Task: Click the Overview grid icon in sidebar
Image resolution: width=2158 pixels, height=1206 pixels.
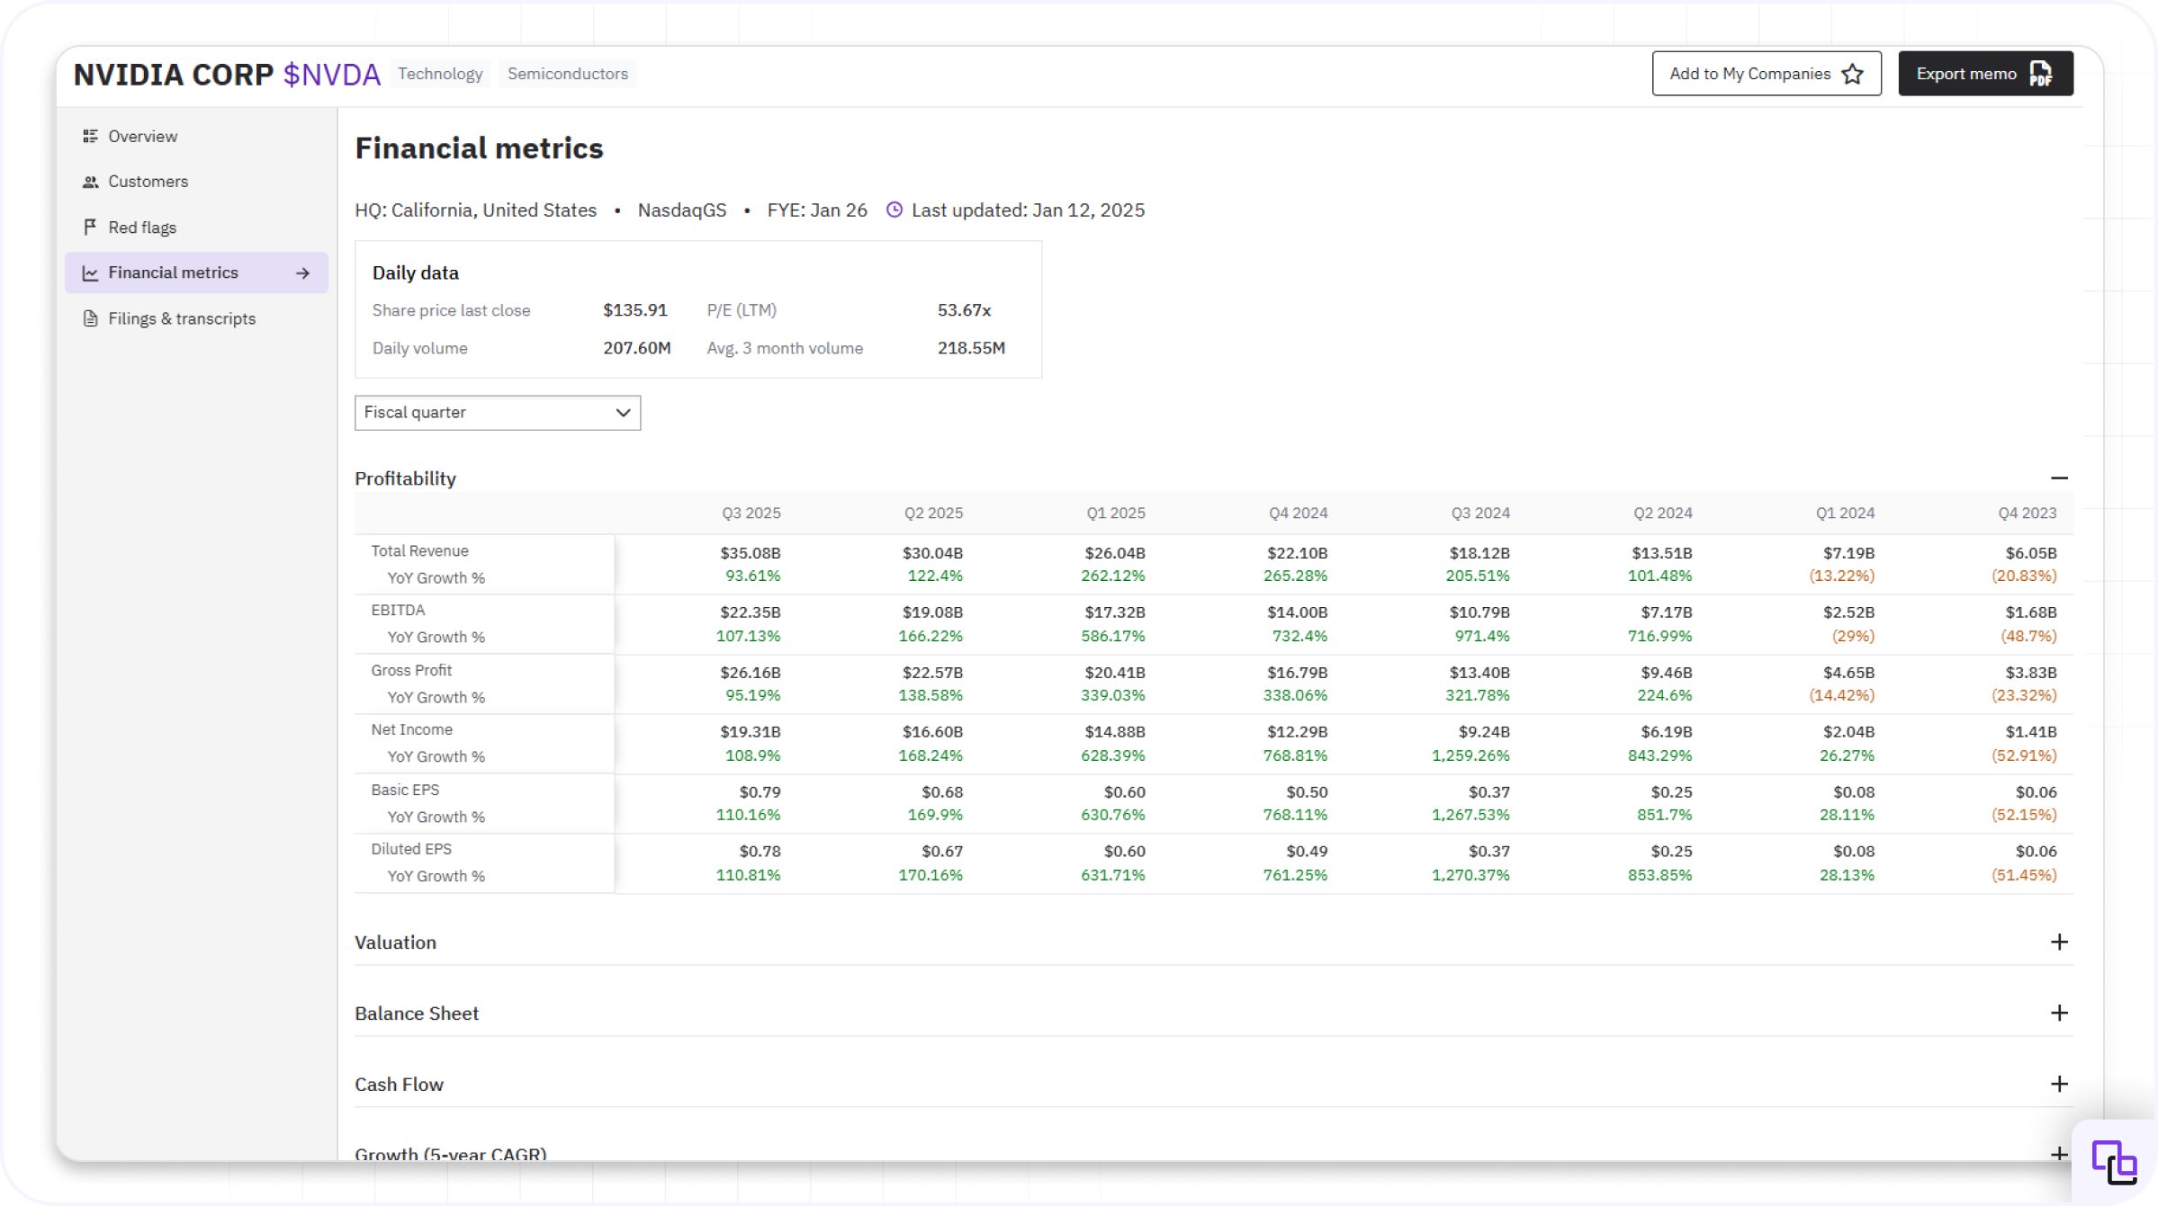Action: pyautogui.click(x=90, y=136)
